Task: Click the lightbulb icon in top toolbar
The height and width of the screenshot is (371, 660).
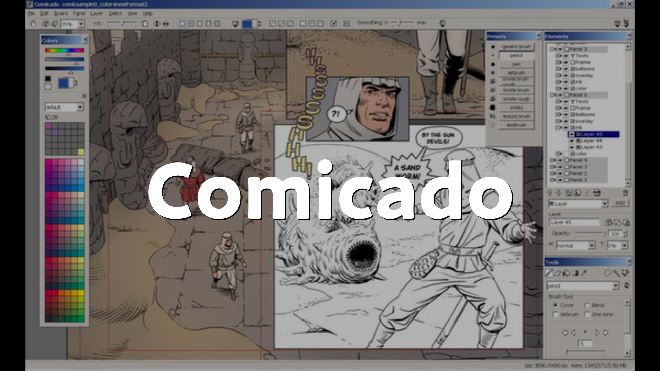Action: (442, 23)
